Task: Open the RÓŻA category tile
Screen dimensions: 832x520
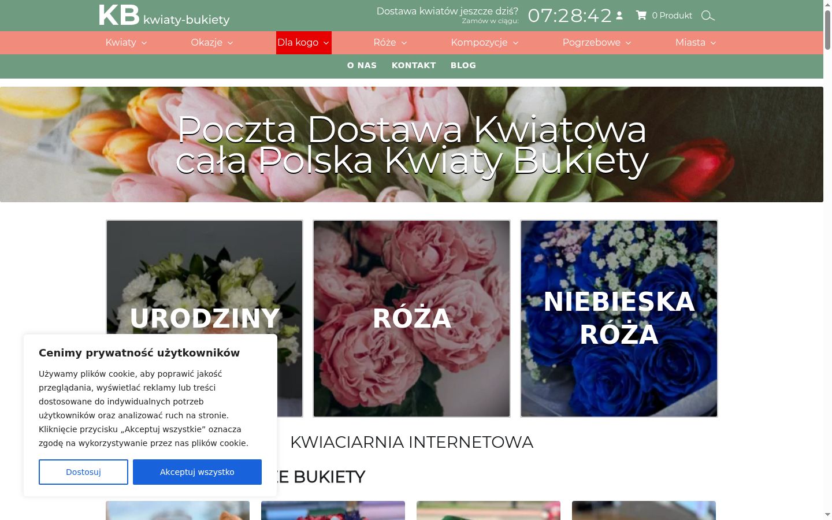Action: (x=411, y=318)
